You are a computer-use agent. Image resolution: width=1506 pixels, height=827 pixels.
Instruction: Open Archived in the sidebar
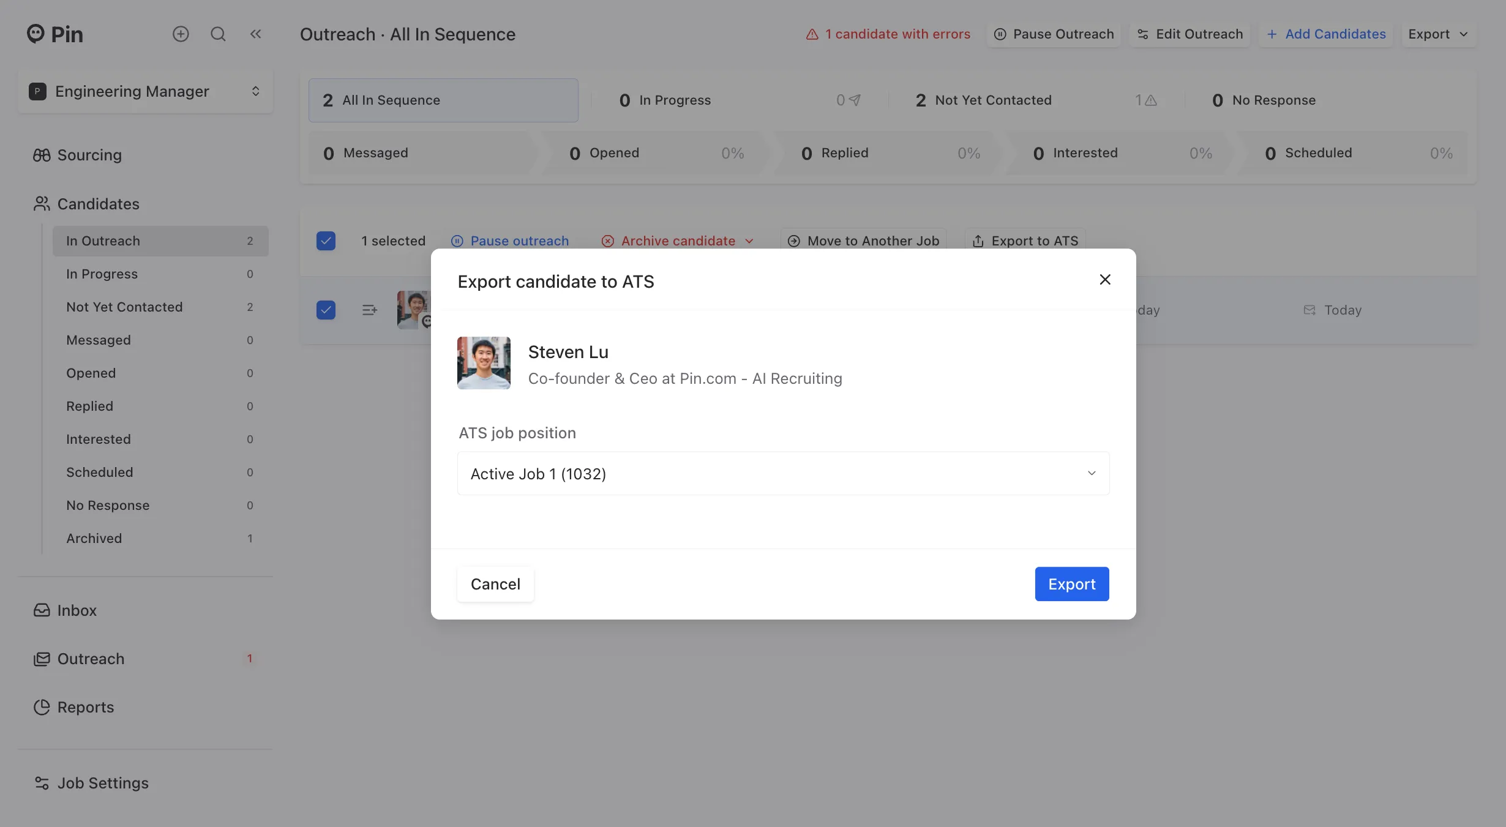coord(160,539)
